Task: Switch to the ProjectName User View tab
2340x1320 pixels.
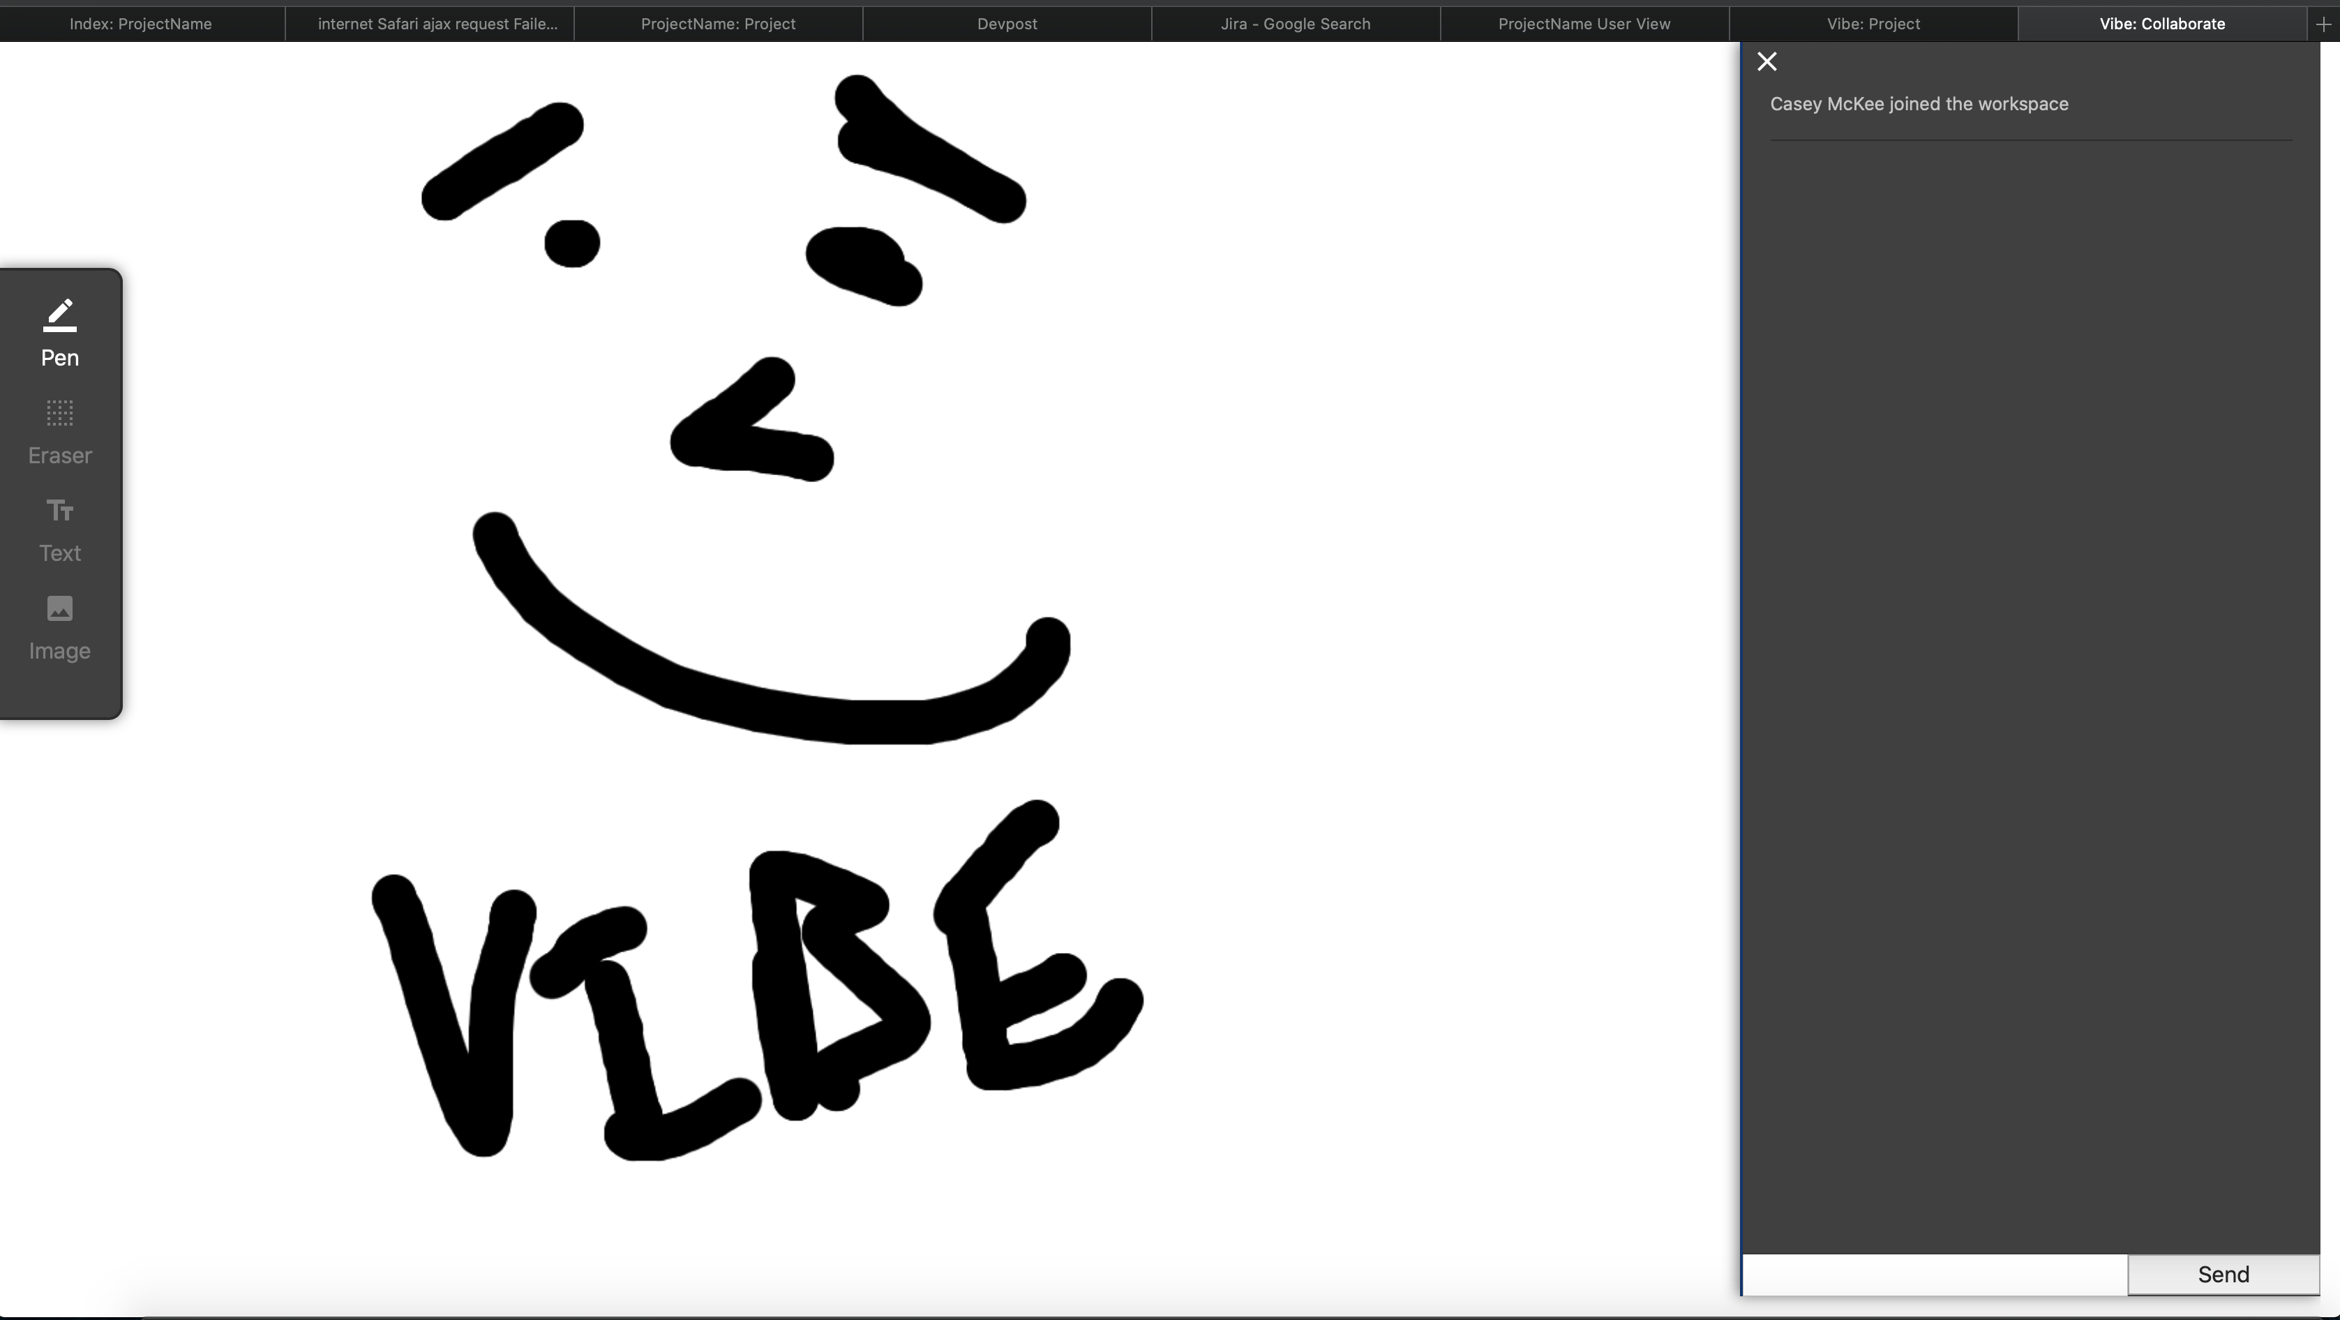Action: point(1582,23)
